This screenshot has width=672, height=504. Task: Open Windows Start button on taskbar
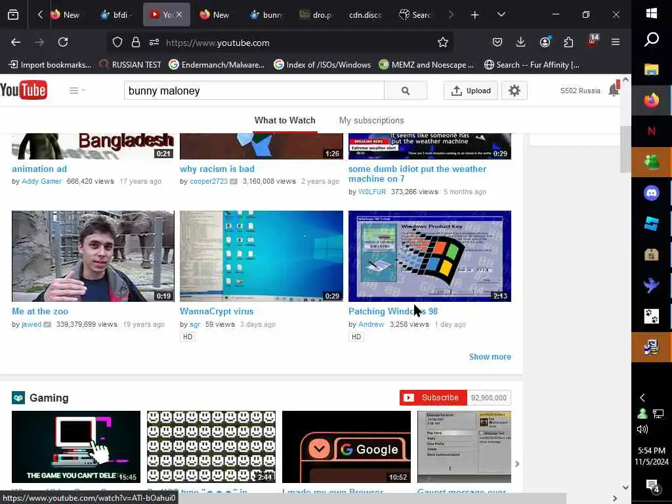click(x=652, y=13)
